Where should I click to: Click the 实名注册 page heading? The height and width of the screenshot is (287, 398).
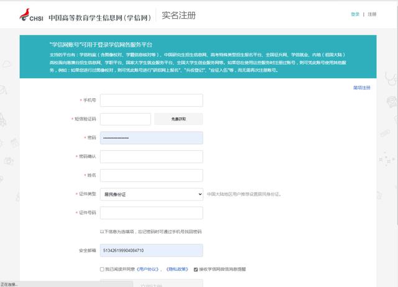[x=178, y=15]
